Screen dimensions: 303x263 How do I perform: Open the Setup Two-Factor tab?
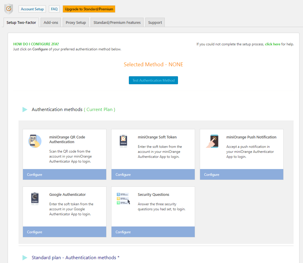pyautogui.click(x=21, y=22)
